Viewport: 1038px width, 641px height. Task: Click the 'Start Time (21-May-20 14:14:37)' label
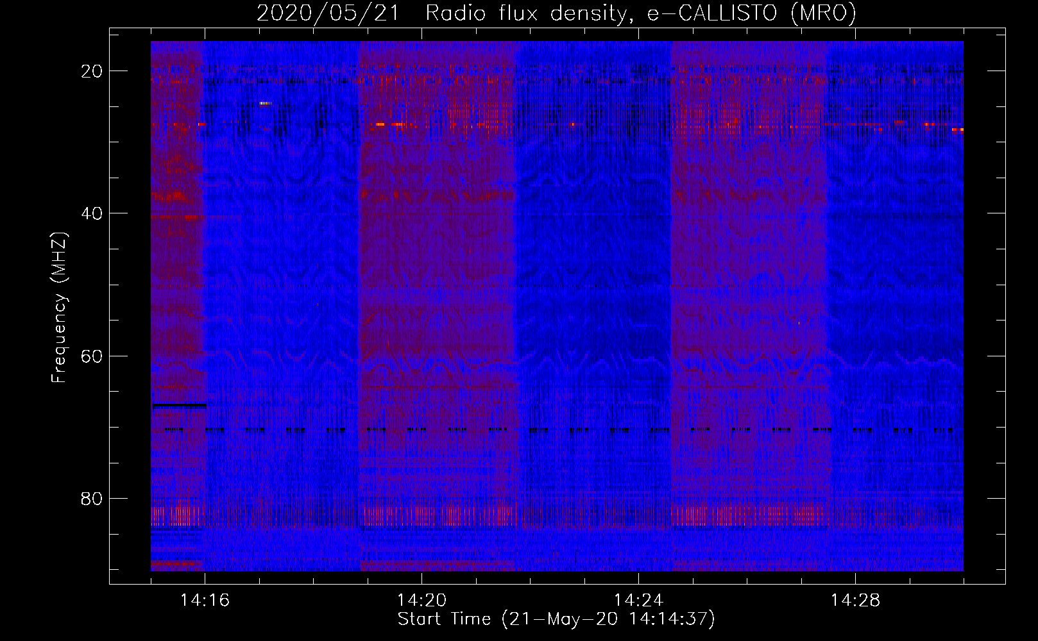(x=556, y=619)
